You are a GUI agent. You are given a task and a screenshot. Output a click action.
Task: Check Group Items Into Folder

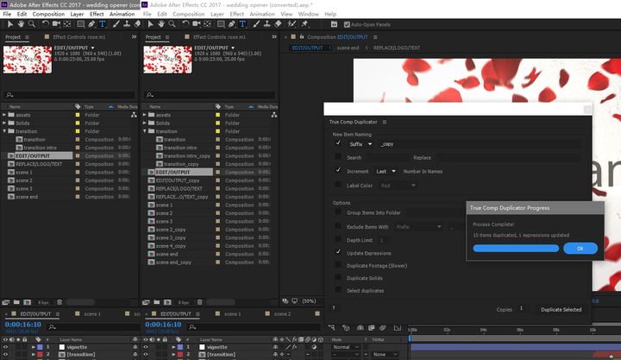pyautogui.click(x=338, y=212)
